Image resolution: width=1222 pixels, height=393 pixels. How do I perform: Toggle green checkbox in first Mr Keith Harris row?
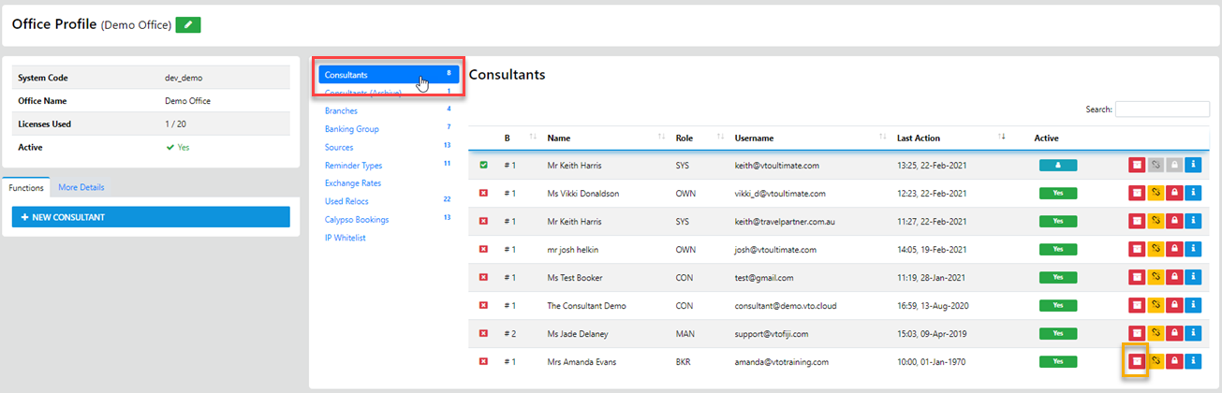[x=483, y=166]
